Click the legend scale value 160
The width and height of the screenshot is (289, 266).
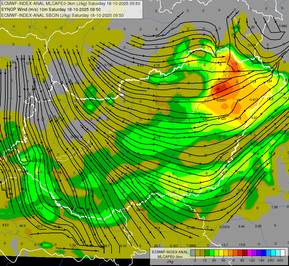(x=261, y=260)
